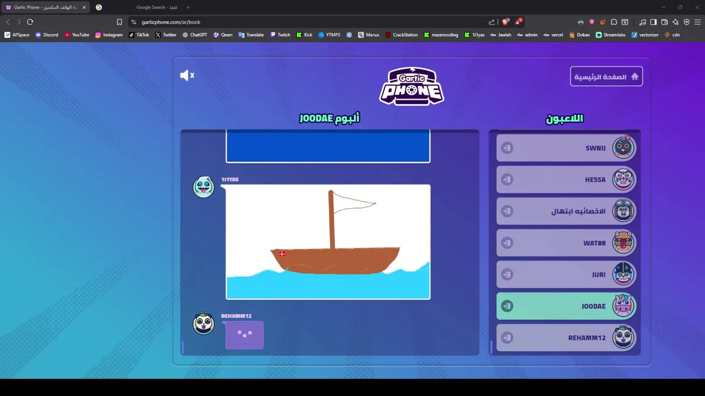705x396 pixels.
Task: Open the VPN shield icon
Action: [686, 22]
